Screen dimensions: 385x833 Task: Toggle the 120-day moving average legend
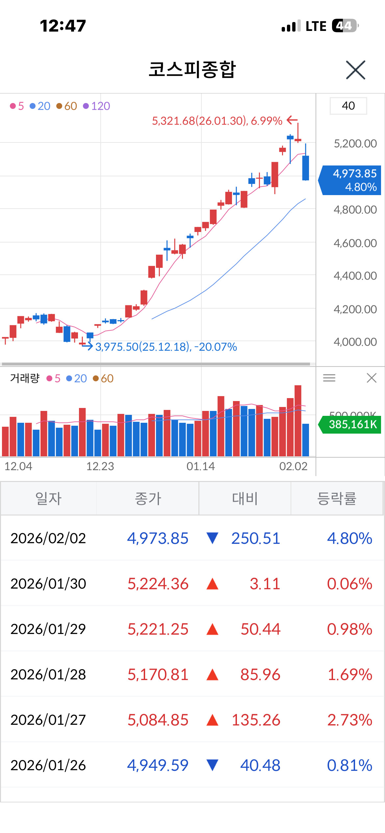tap(96, 106)
